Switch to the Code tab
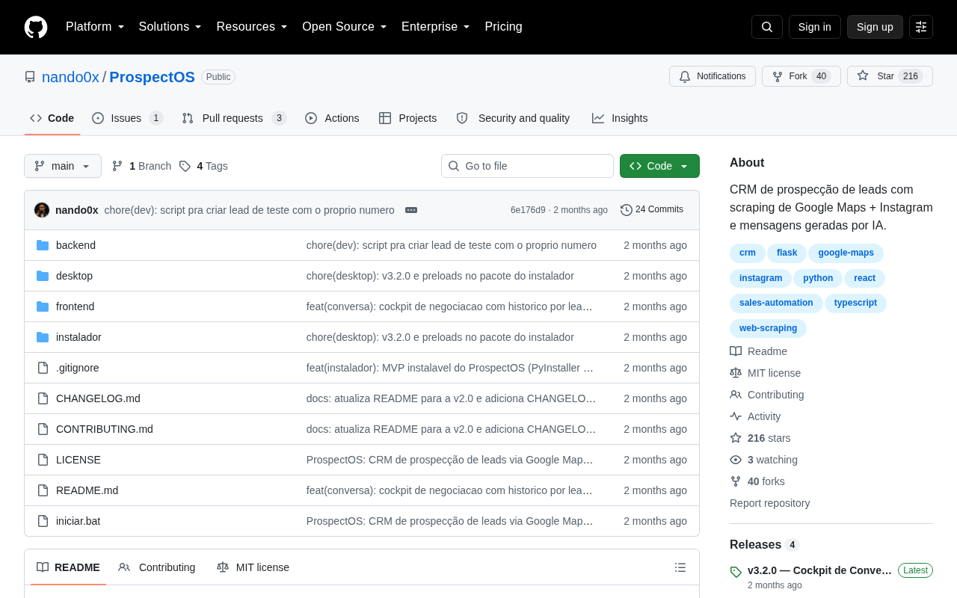957x598 pixels. tap(52, 118)
